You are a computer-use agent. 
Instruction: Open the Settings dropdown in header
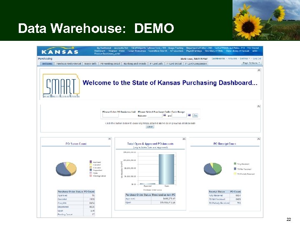245,59
